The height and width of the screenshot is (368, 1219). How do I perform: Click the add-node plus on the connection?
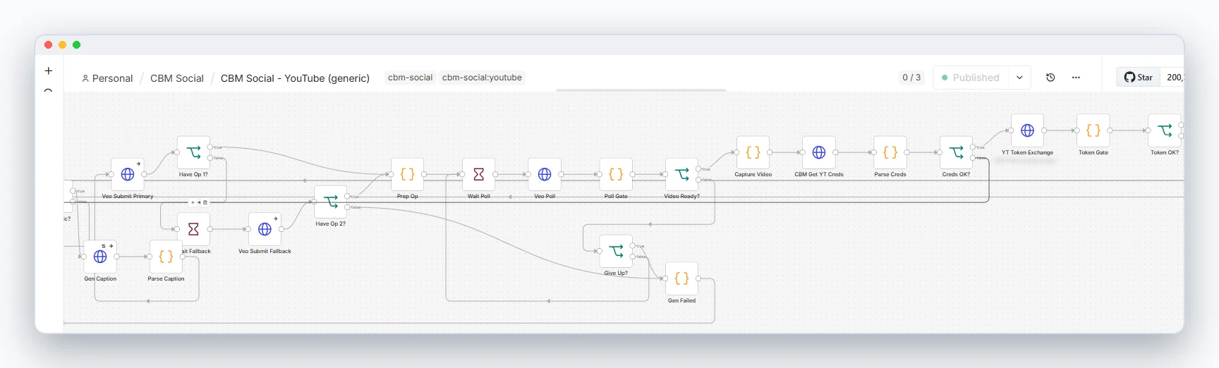(193, 202)
